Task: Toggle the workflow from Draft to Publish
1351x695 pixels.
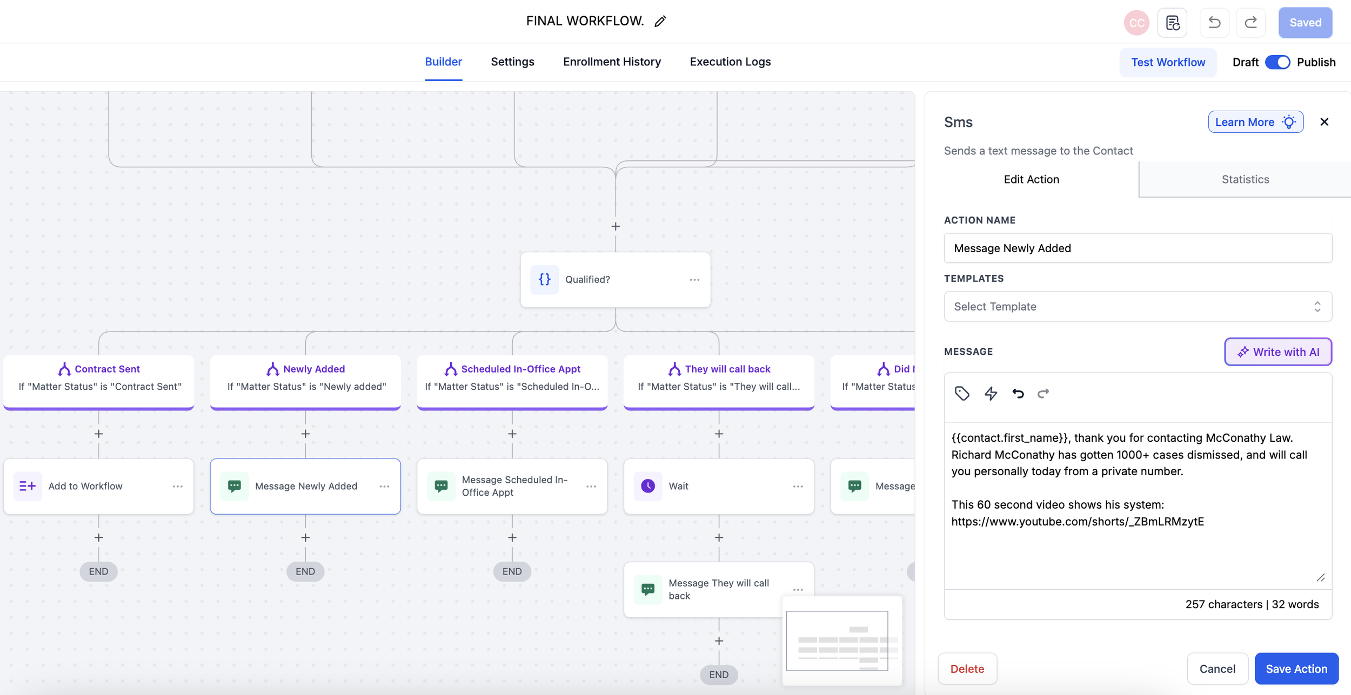Action: [1278, 62]
